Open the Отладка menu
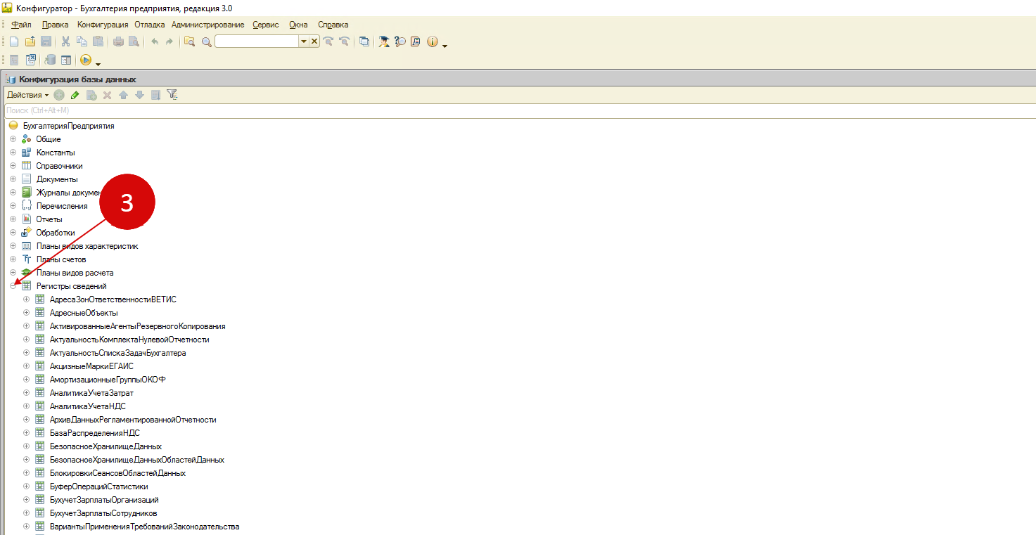 click(x=150, y=25)
